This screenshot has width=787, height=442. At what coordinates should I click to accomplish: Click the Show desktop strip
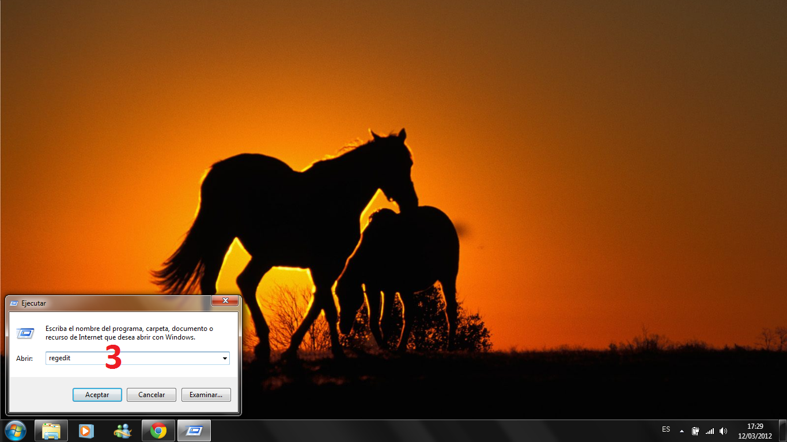(782, 431)
